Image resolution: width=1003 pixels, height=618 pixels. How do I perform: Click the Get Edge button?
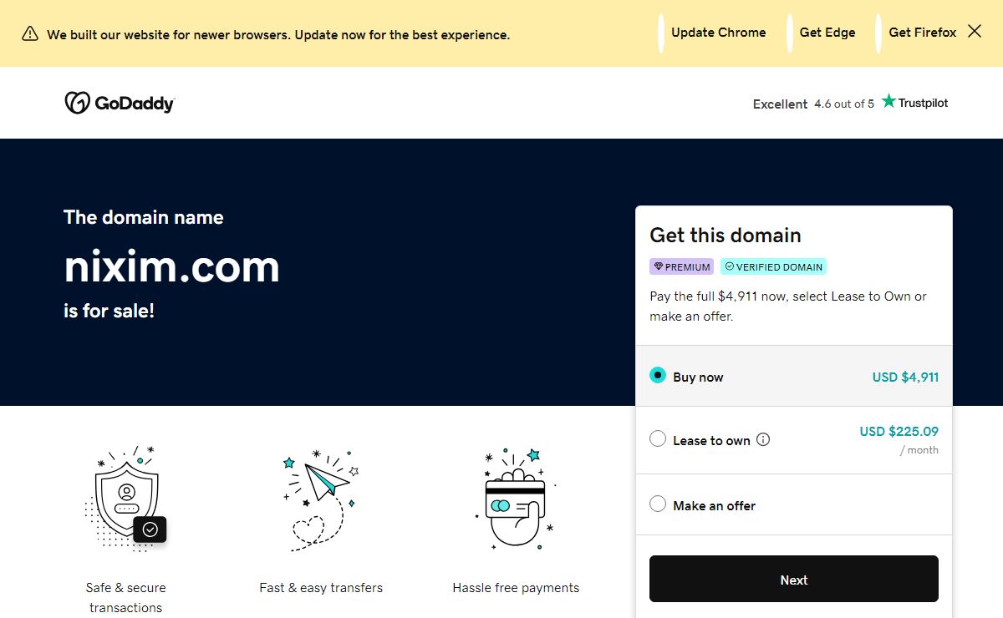point(827,33)
